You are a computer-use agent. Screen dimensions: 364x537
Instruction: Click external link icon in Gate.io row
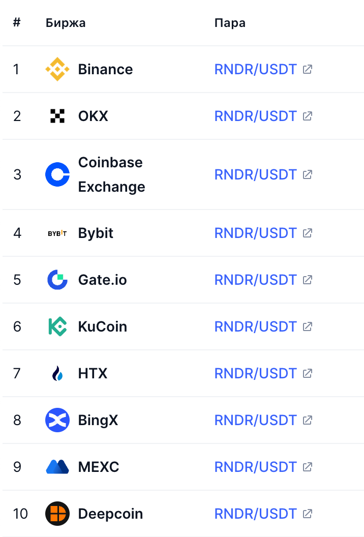pos(307,280)
